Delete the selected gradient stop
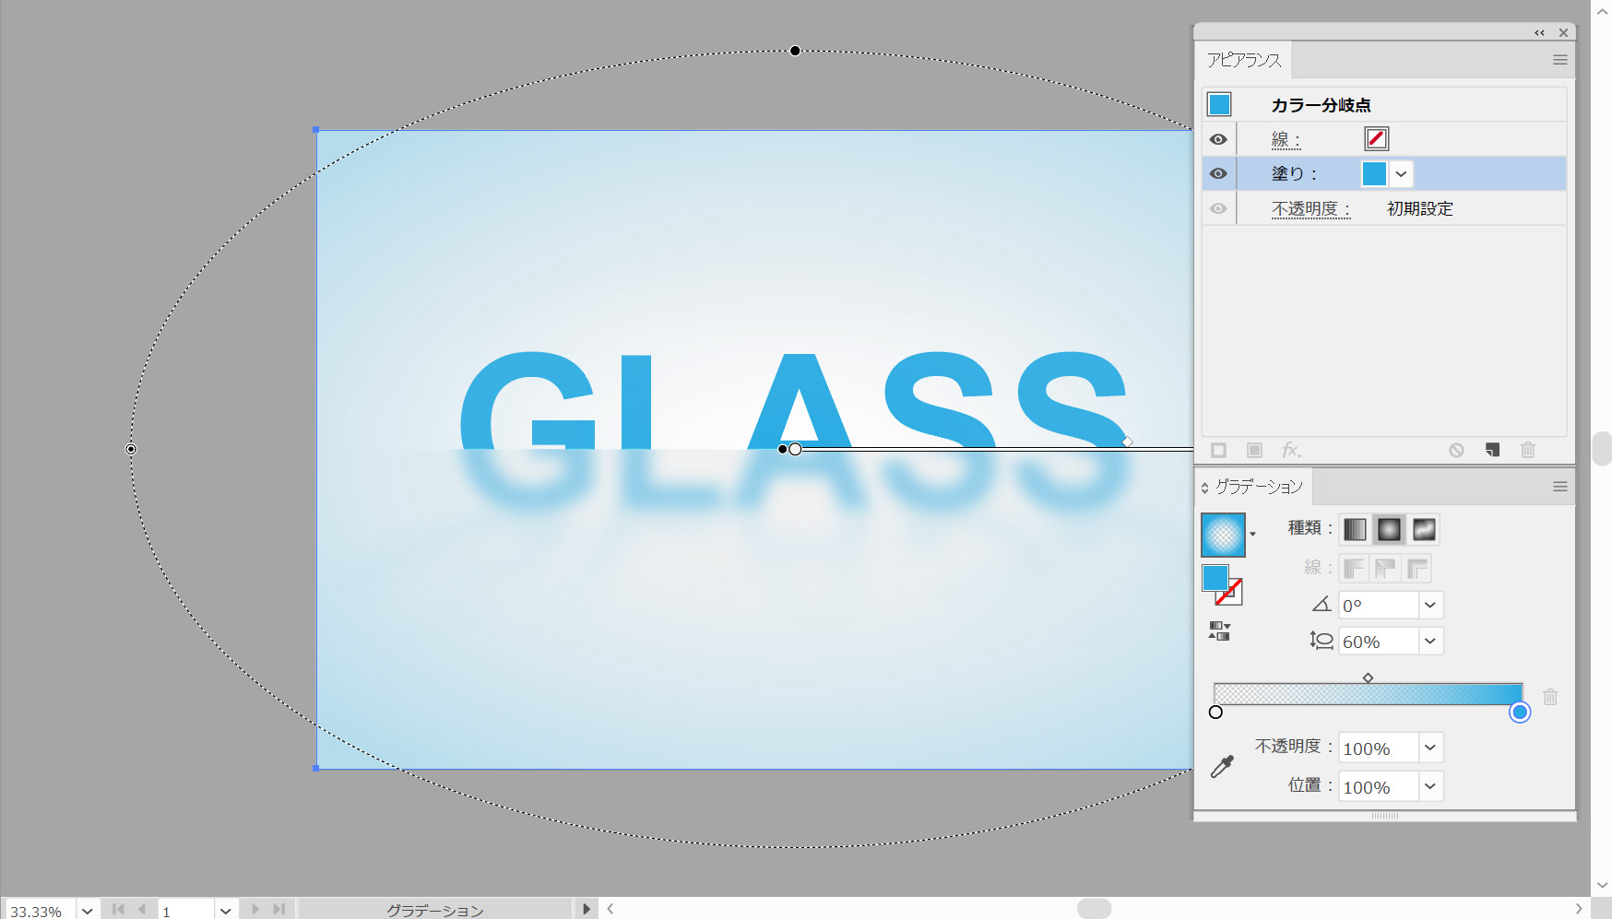This screenshot has height=919, width=1612. click(1550, 697)
